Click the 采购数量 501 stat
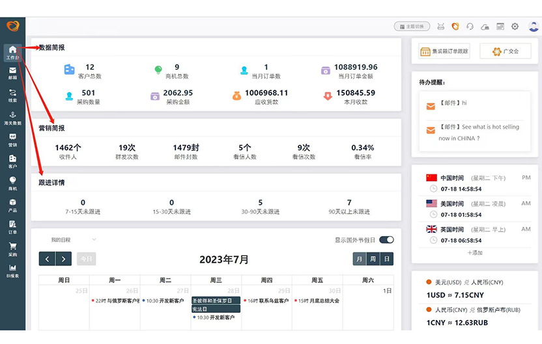 (82, 97)
